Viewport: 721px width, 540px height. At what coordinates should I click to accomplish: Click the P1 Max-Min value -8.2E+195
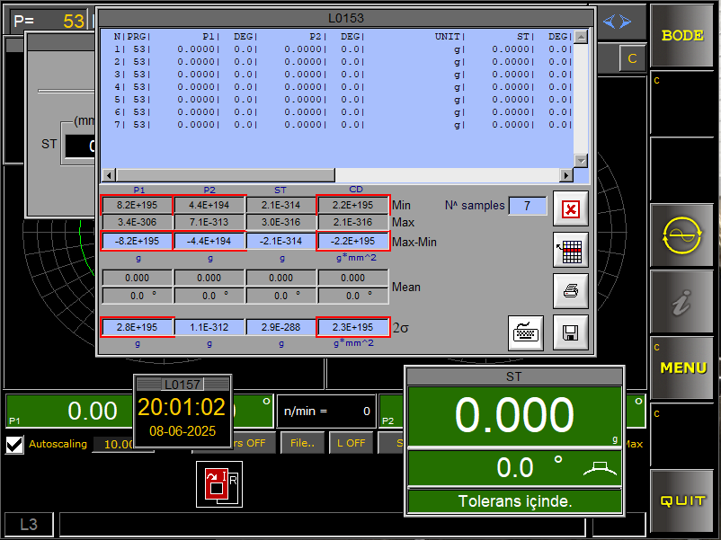click(x=137, y=241)
